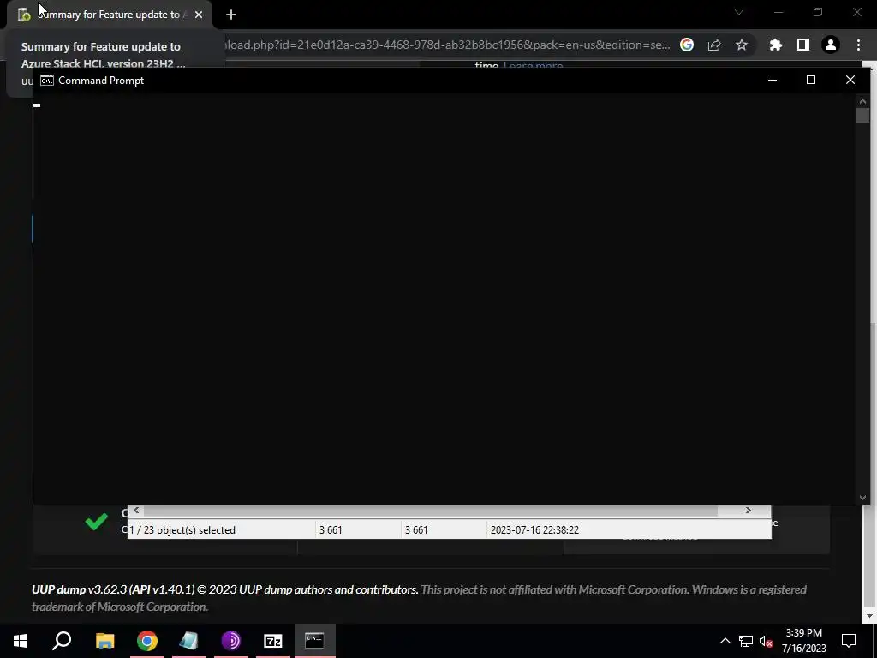877x658 pixels.
Task: Click 7-Zip horizontal scroll left arrow
Action: click(x=136, y=511)
